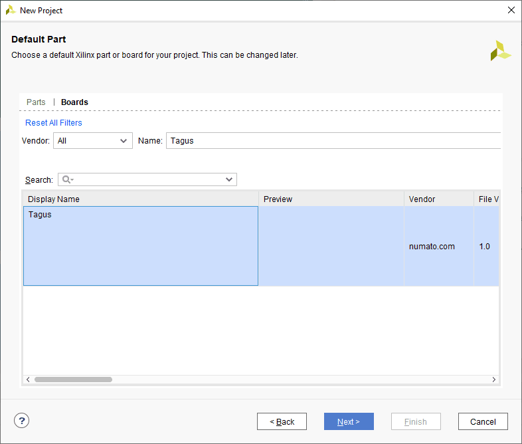Click the Xilinx logo in header
Viewport: 522px width, 444px height.
(x=500, y=51)
